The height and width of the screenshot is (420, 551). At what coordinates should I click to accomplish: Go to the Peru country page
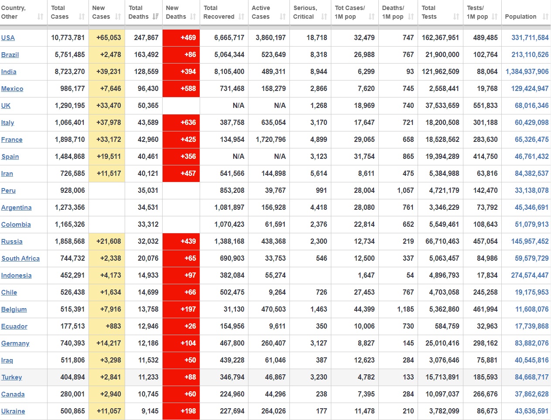[8, 191]
